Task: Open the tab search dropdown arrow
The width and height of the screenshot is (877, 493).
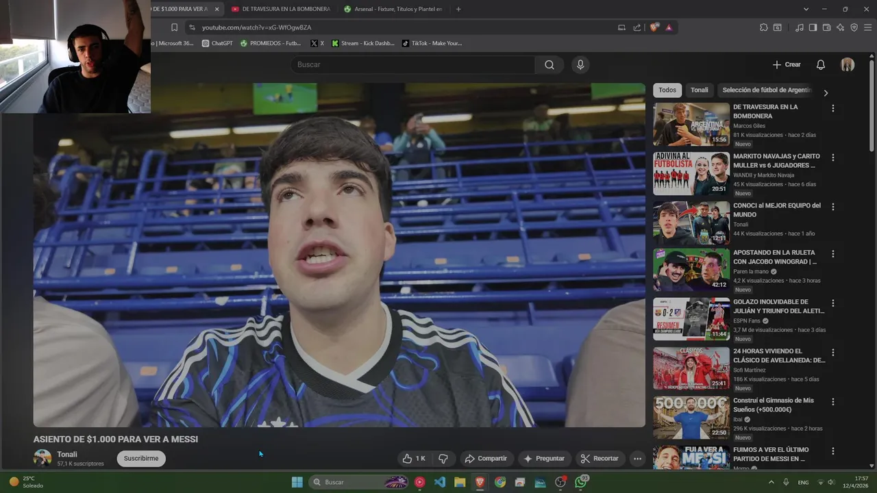Action: coord(806,9)
